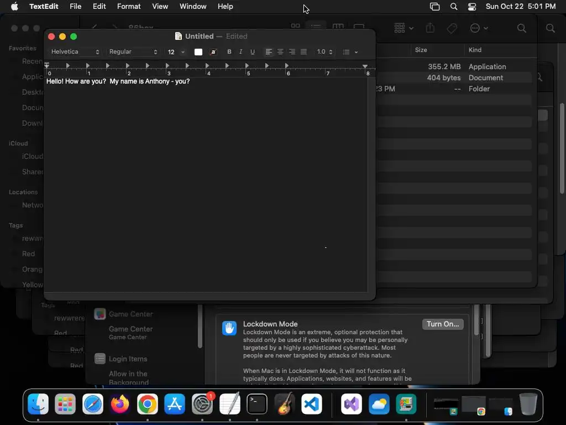The image size is (566, 425).
Task: Open Finder from the Dock
Action: pyautogui.click(x=38, y=404)
